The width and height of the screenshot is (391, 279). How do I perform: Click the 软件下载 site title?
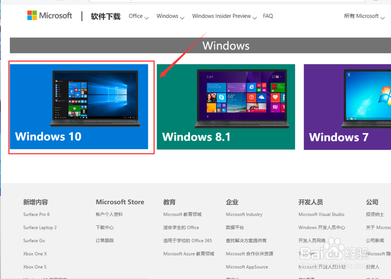pos(105,16)
